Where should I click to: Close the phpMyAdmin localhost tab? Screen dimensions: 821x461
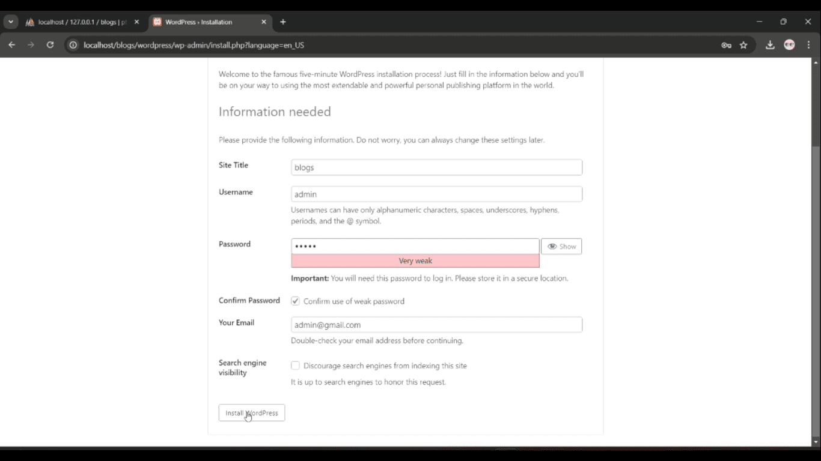pos(136,22)
